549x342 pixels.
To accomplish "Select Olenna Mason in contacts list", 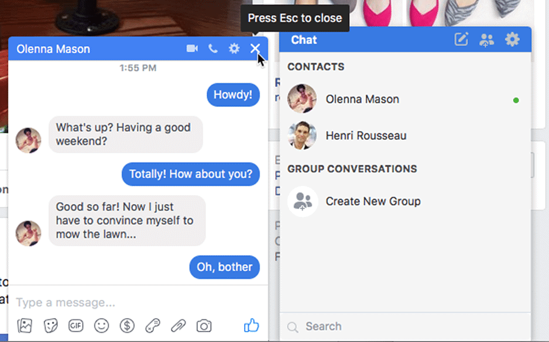I will point(362,99).
